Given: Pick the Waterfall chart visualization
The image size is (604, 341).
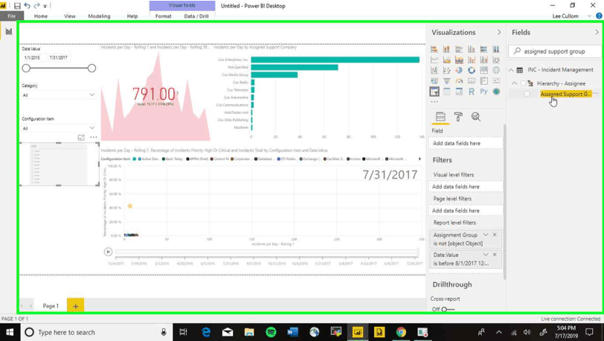Looking at the screenshot, I should [434, 70].
